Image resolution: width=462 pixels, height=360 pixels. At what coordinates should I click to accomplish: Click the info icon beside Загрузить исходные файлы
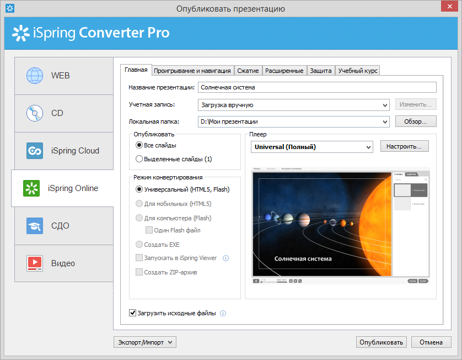(x=223, y=314)
